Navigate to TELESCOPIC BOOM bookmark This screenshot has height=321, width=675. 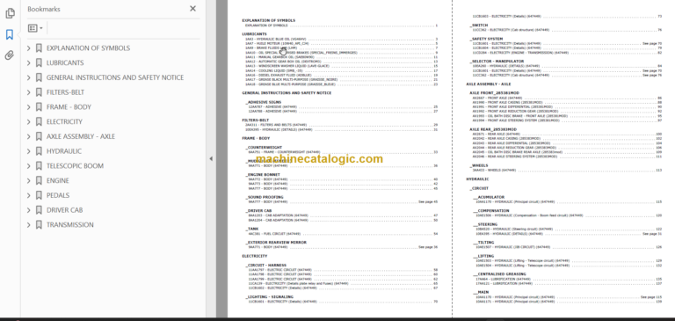click(x=75, y=166)
